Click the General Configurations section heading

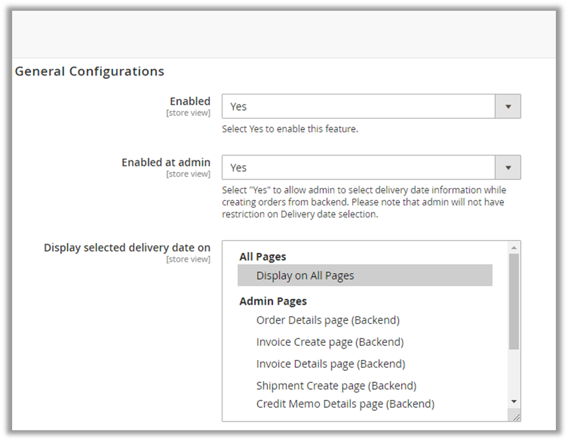coord(90,71)
